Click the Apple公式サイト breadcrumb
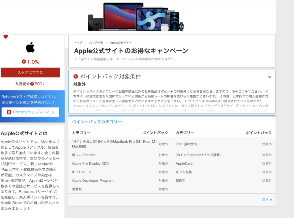Screen dimensions: 294x218 [121, 43]
